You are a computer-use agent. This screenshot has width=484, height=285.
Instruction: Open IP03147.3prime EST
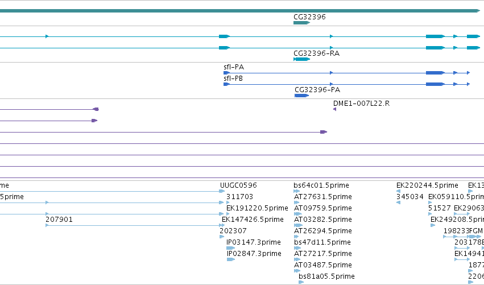click(254, 242)
